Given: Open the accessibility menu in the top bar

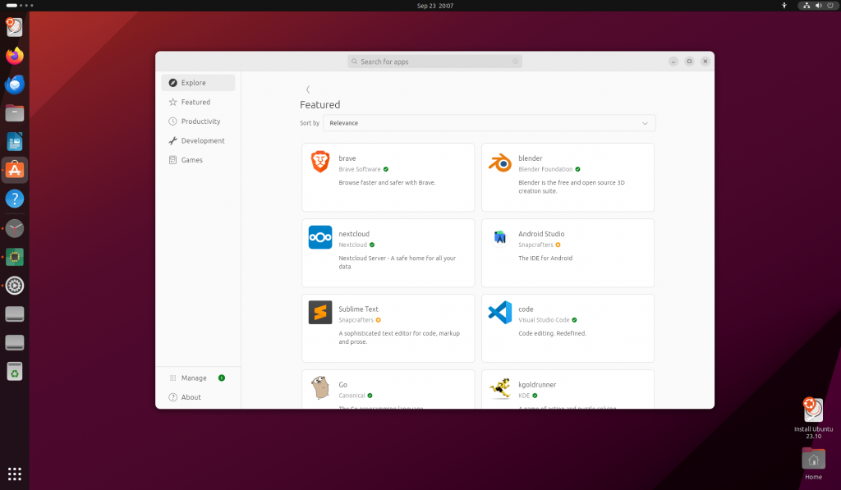Looking at the screenshot, I should (x=784, y=6).
